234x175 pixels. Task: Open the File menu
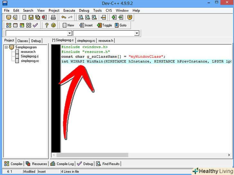(6, 10)
